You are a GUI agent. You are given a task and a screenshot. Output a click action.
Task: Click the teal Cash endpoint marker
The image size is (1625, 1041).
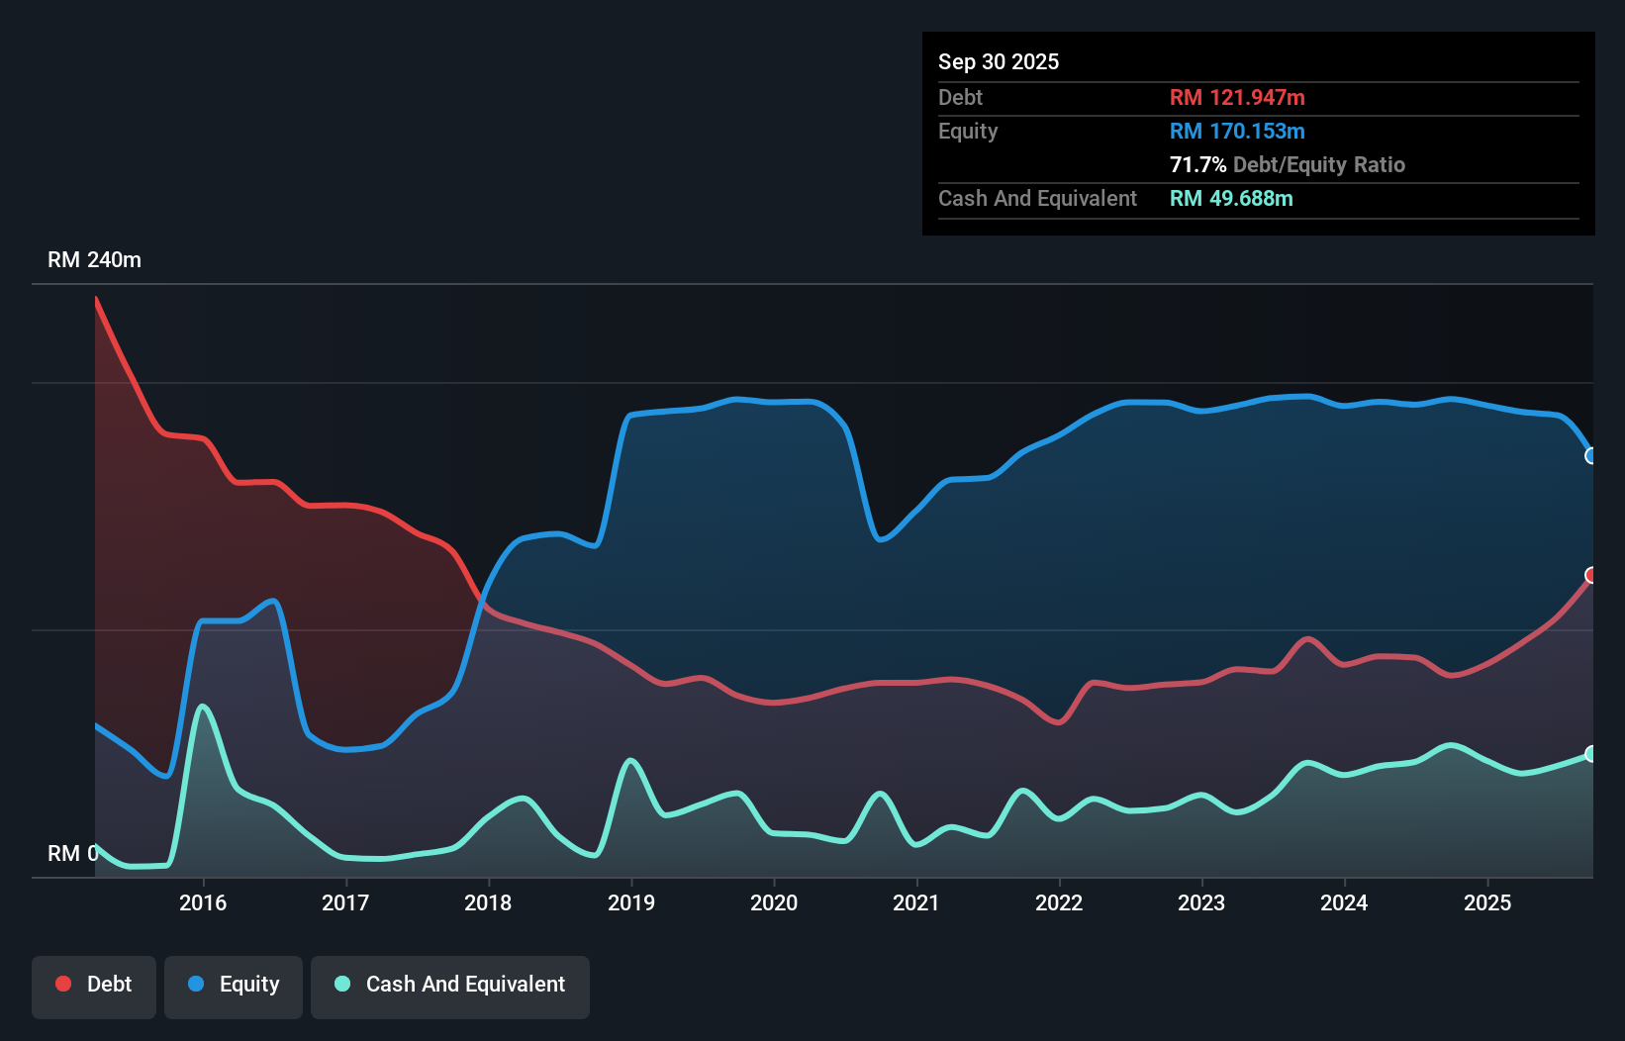[x=1591, y=754]
